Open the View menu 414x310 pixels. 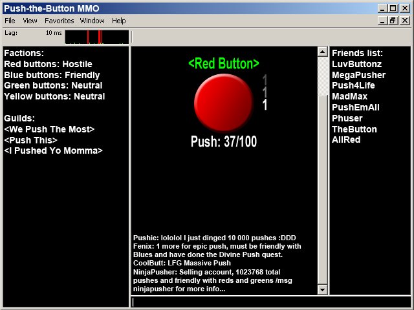pos(30,21)
